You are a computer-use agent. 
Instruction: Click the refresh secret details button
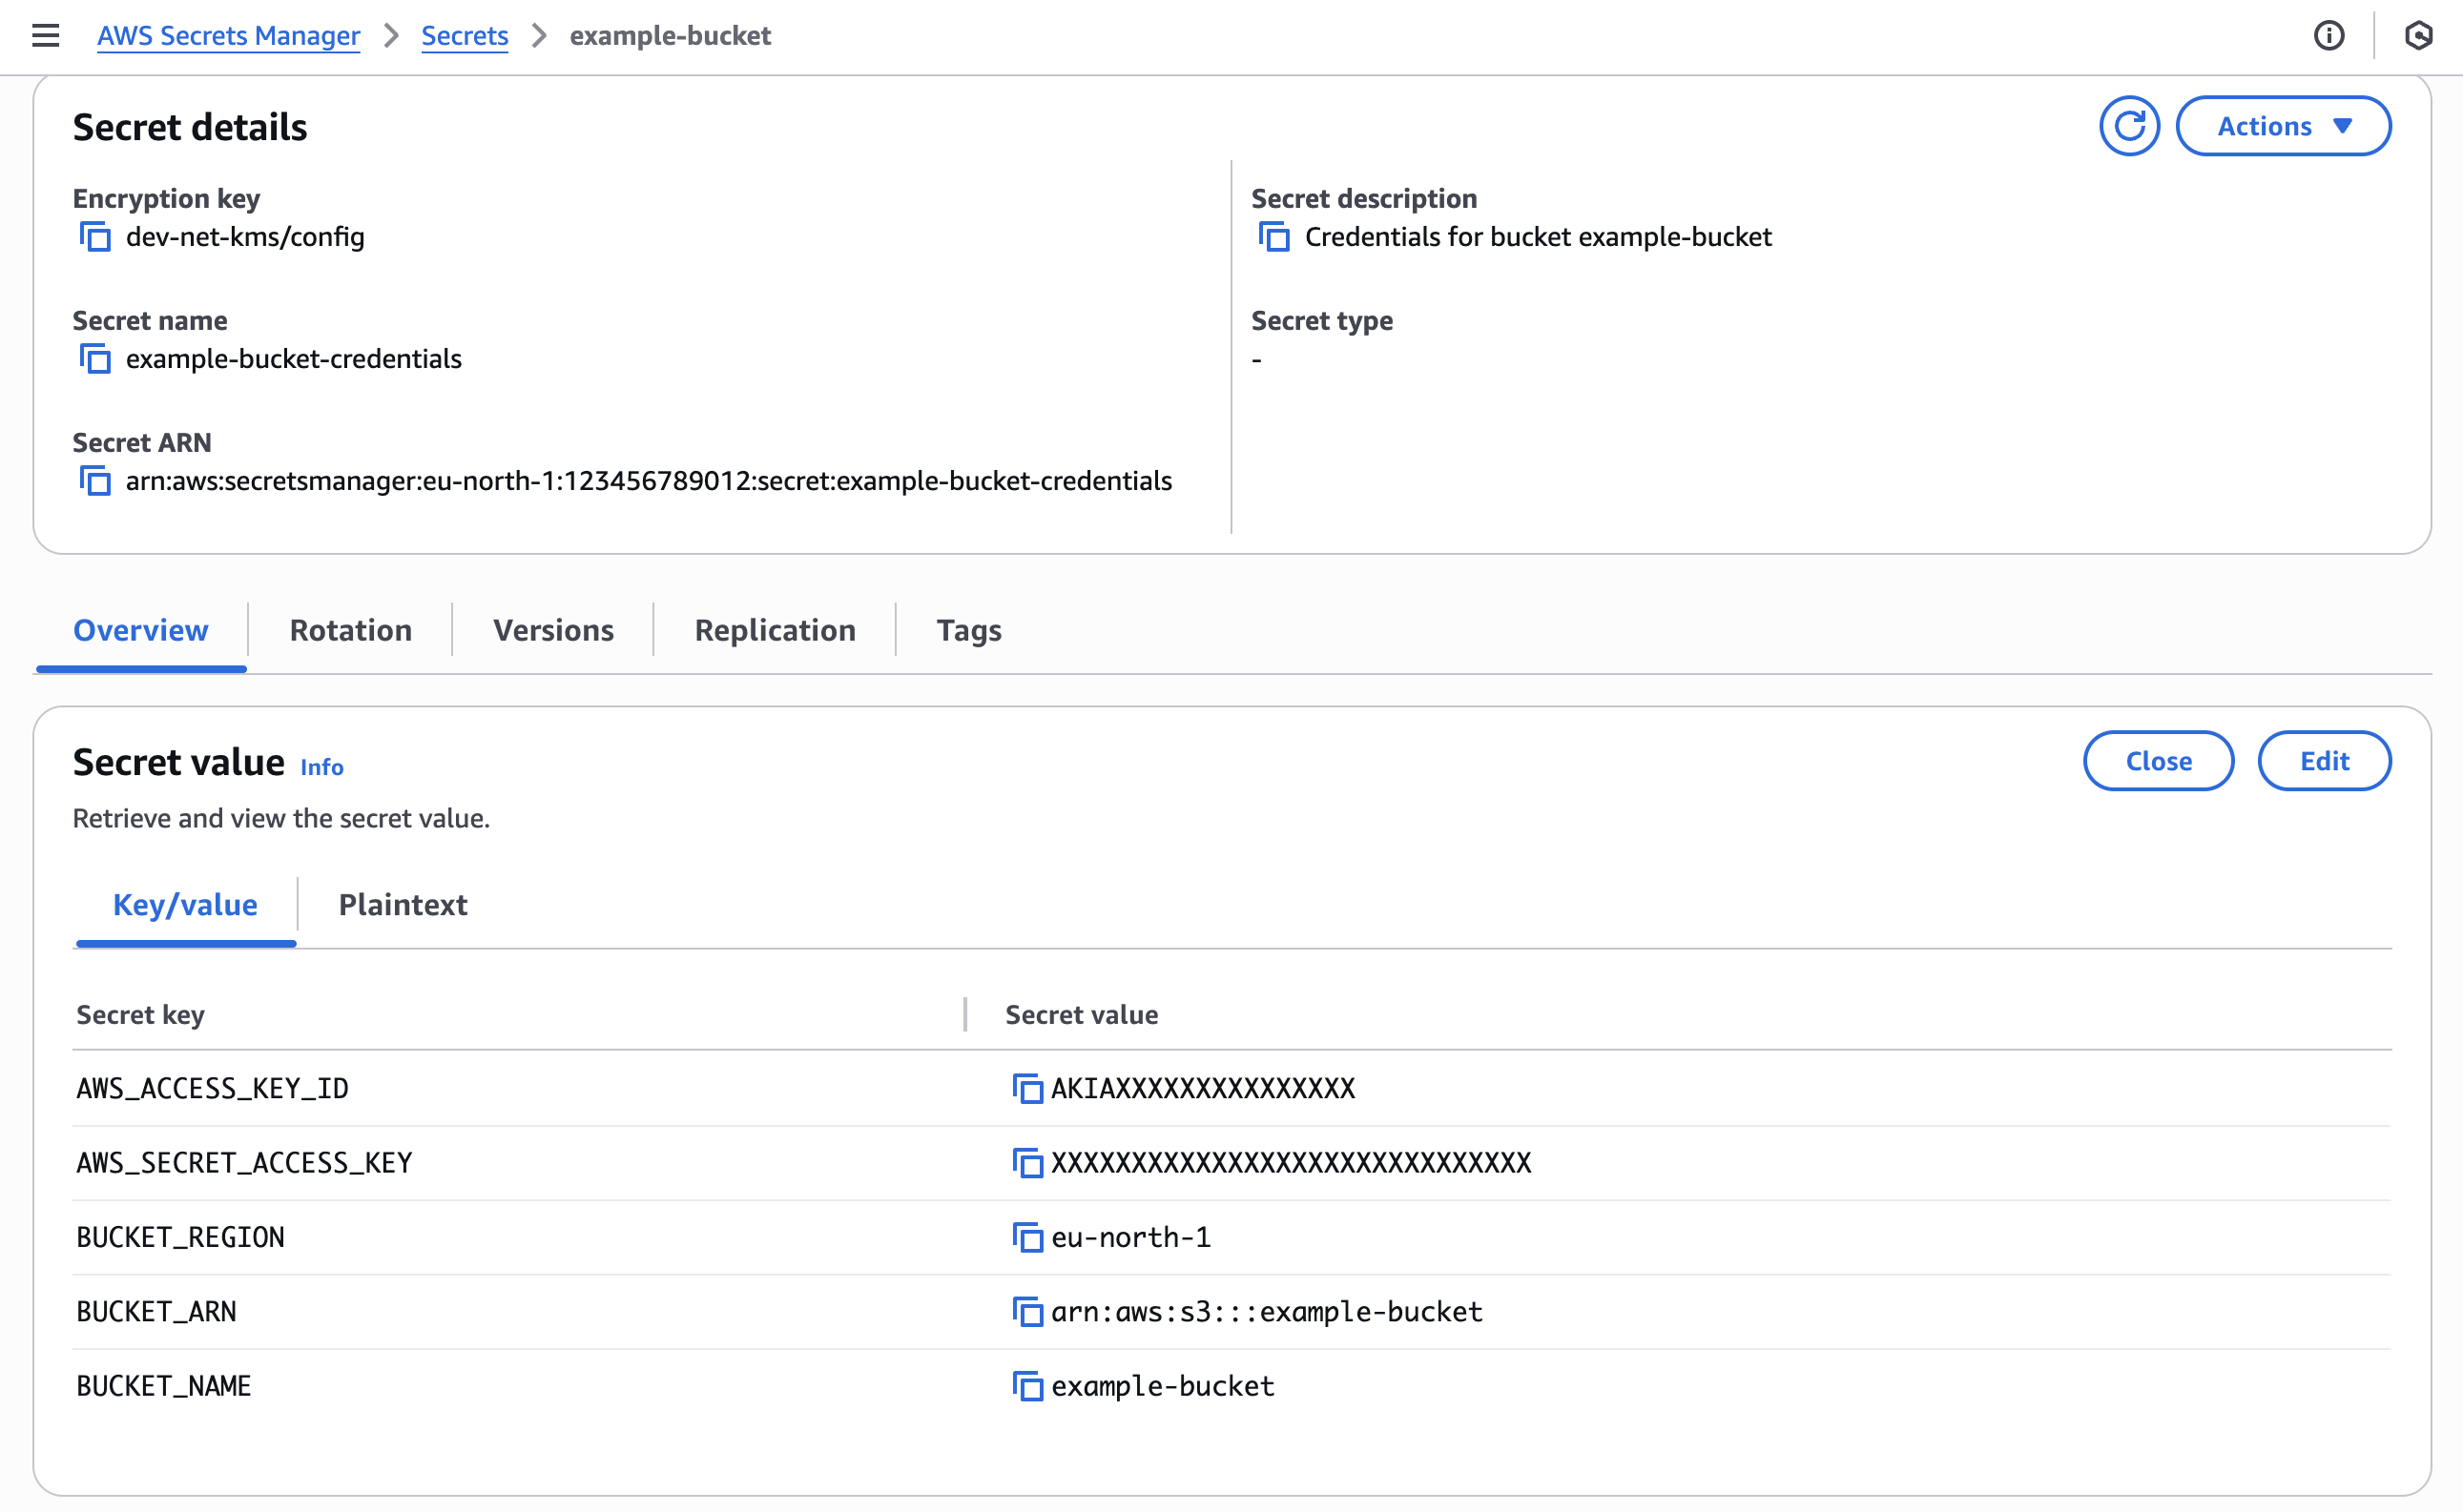(2129, 126)
